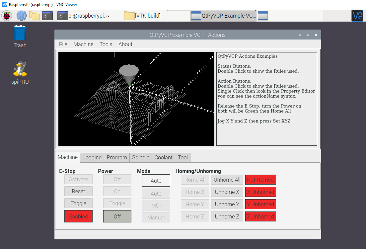Screen dimensions: 366x249
Task: Click the E-Stop Toggle button
Action: pos(78,203)
